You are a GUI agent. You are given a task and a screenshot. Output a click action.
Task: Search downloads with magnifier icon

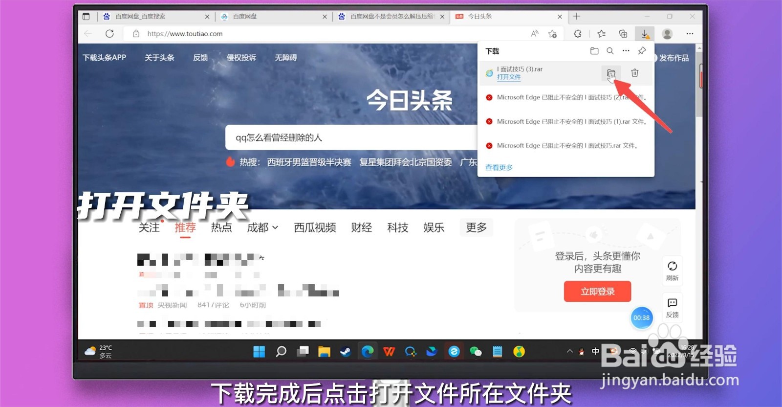point(610,51)
